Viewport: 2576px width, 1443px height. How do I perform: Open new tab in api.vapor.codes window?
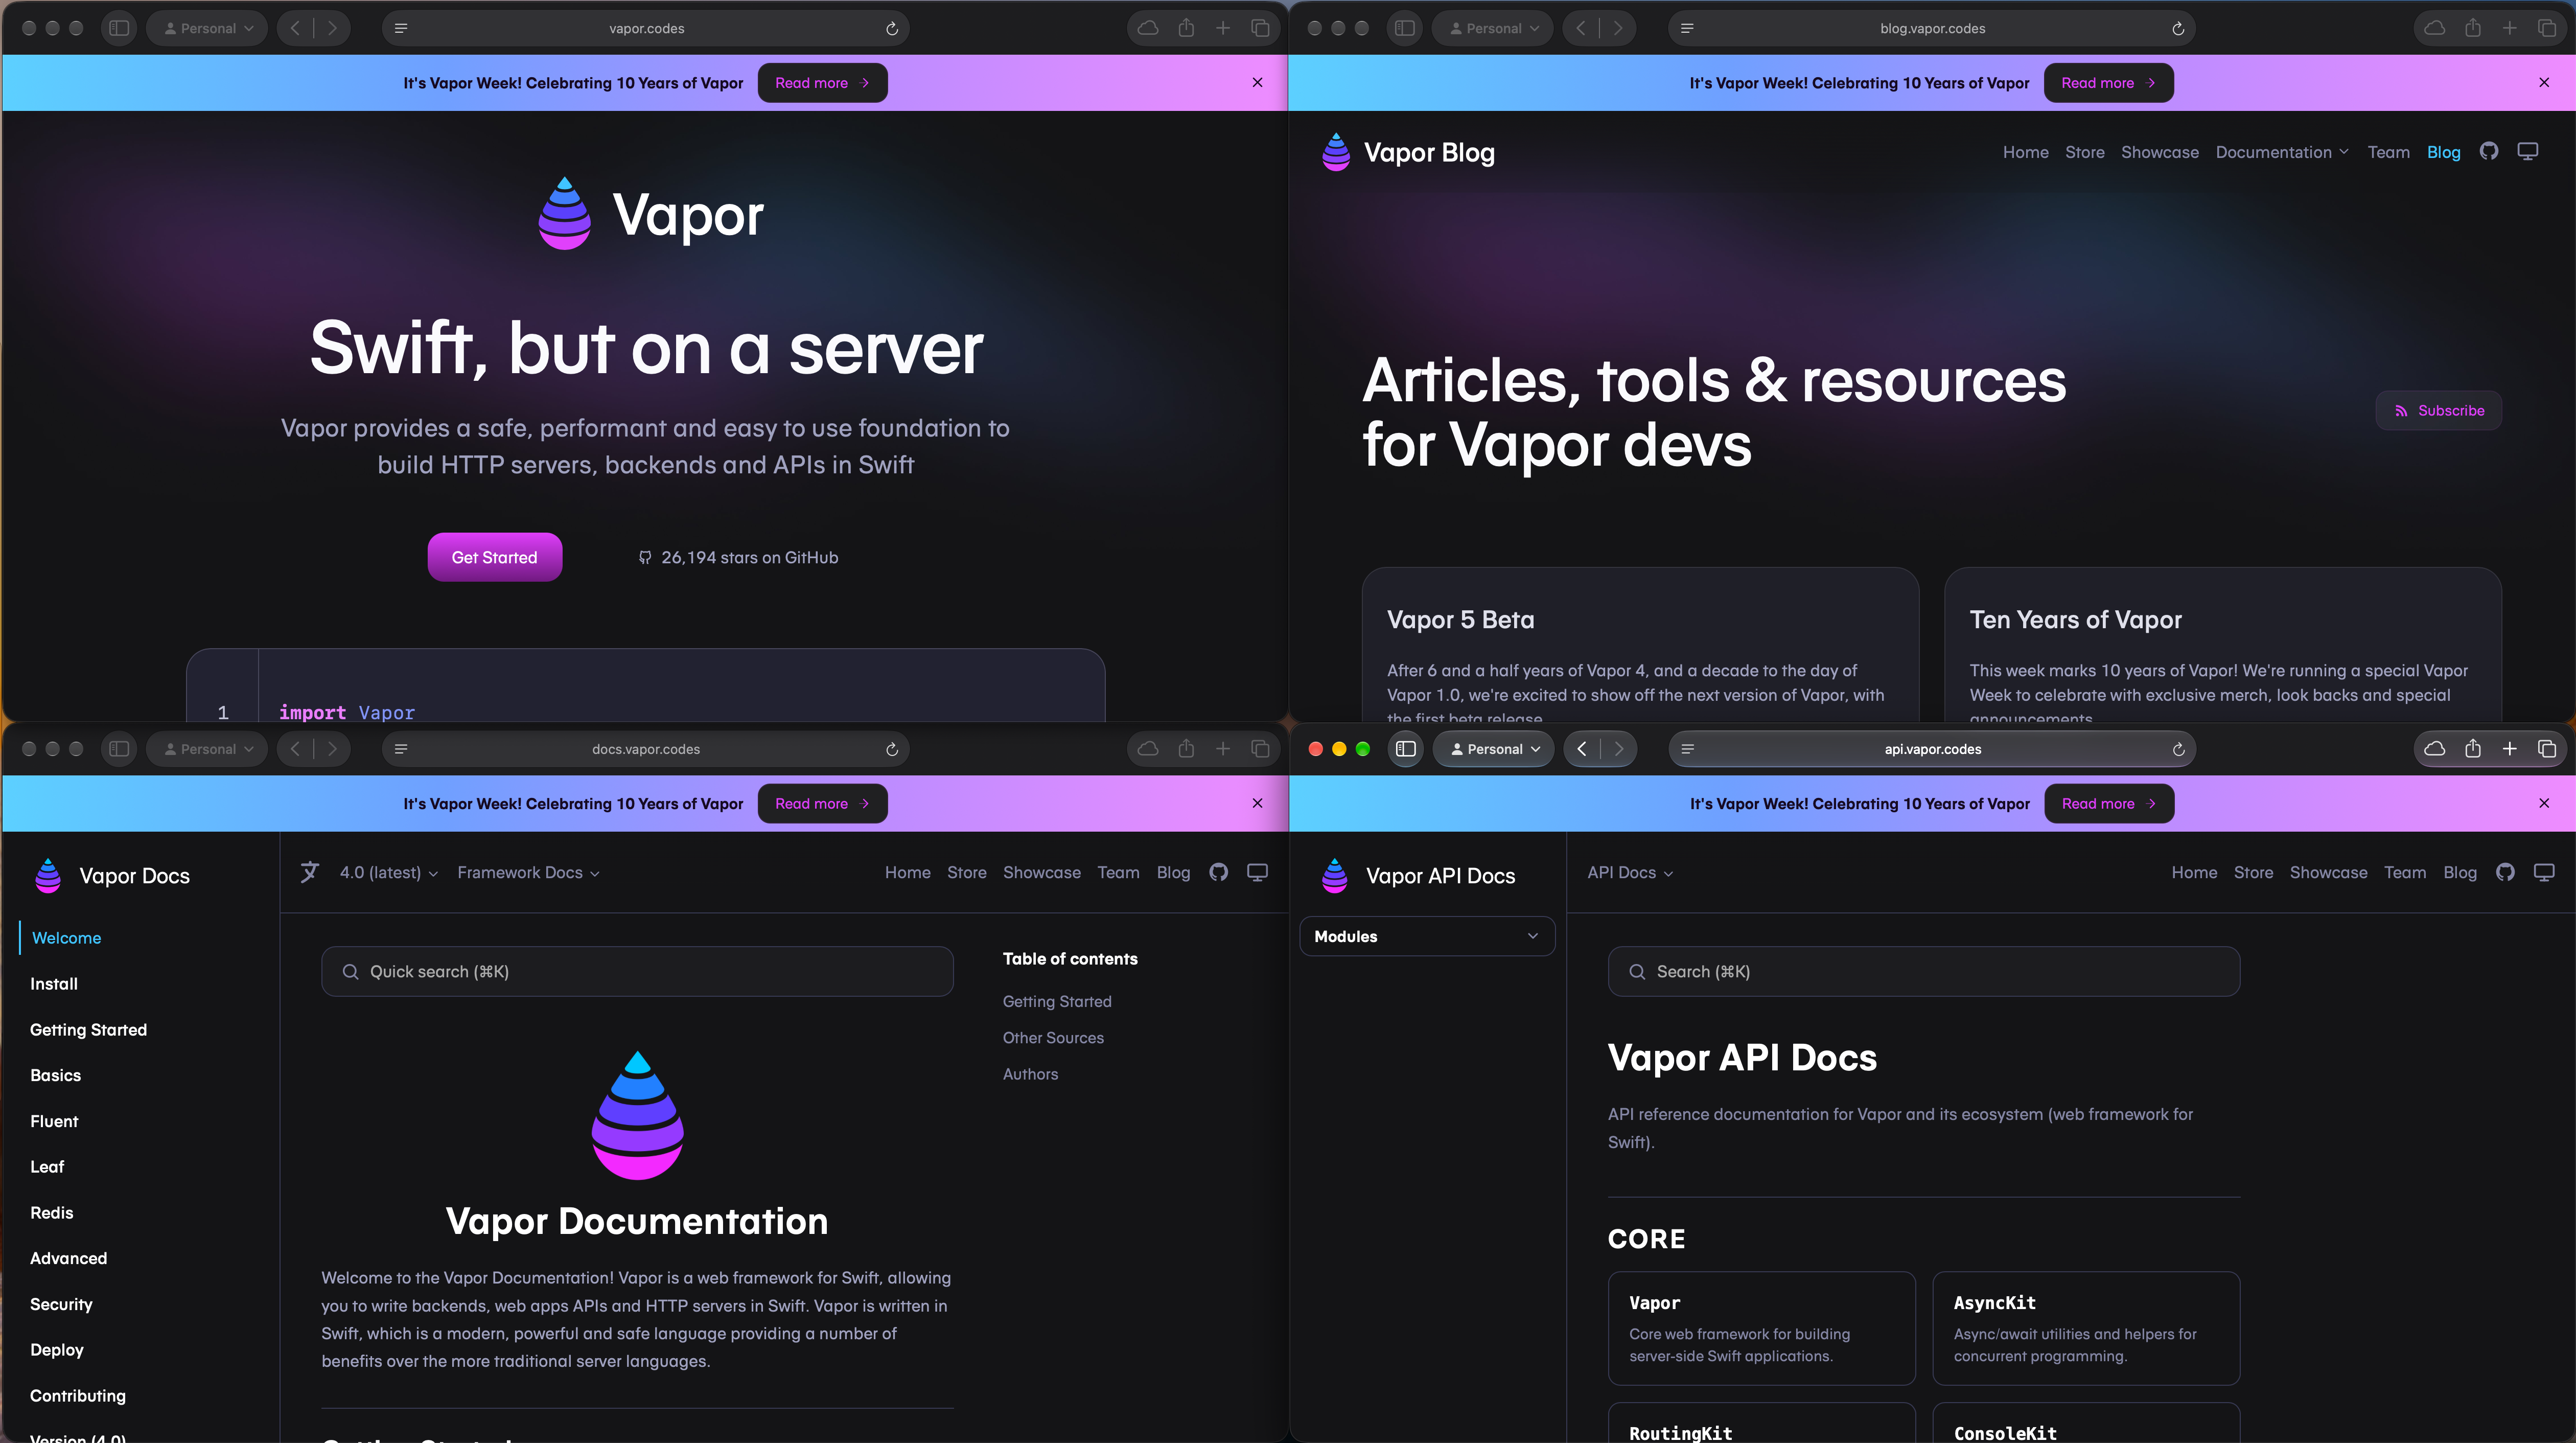coord(2510,749)
